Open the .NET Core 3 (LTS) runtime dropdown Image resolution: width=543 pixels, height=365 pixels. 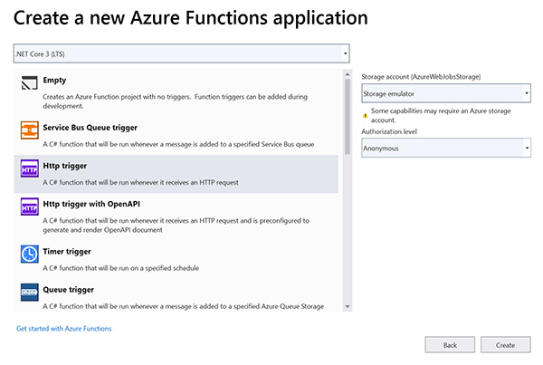pyautogui.click(x=182, y=53)
